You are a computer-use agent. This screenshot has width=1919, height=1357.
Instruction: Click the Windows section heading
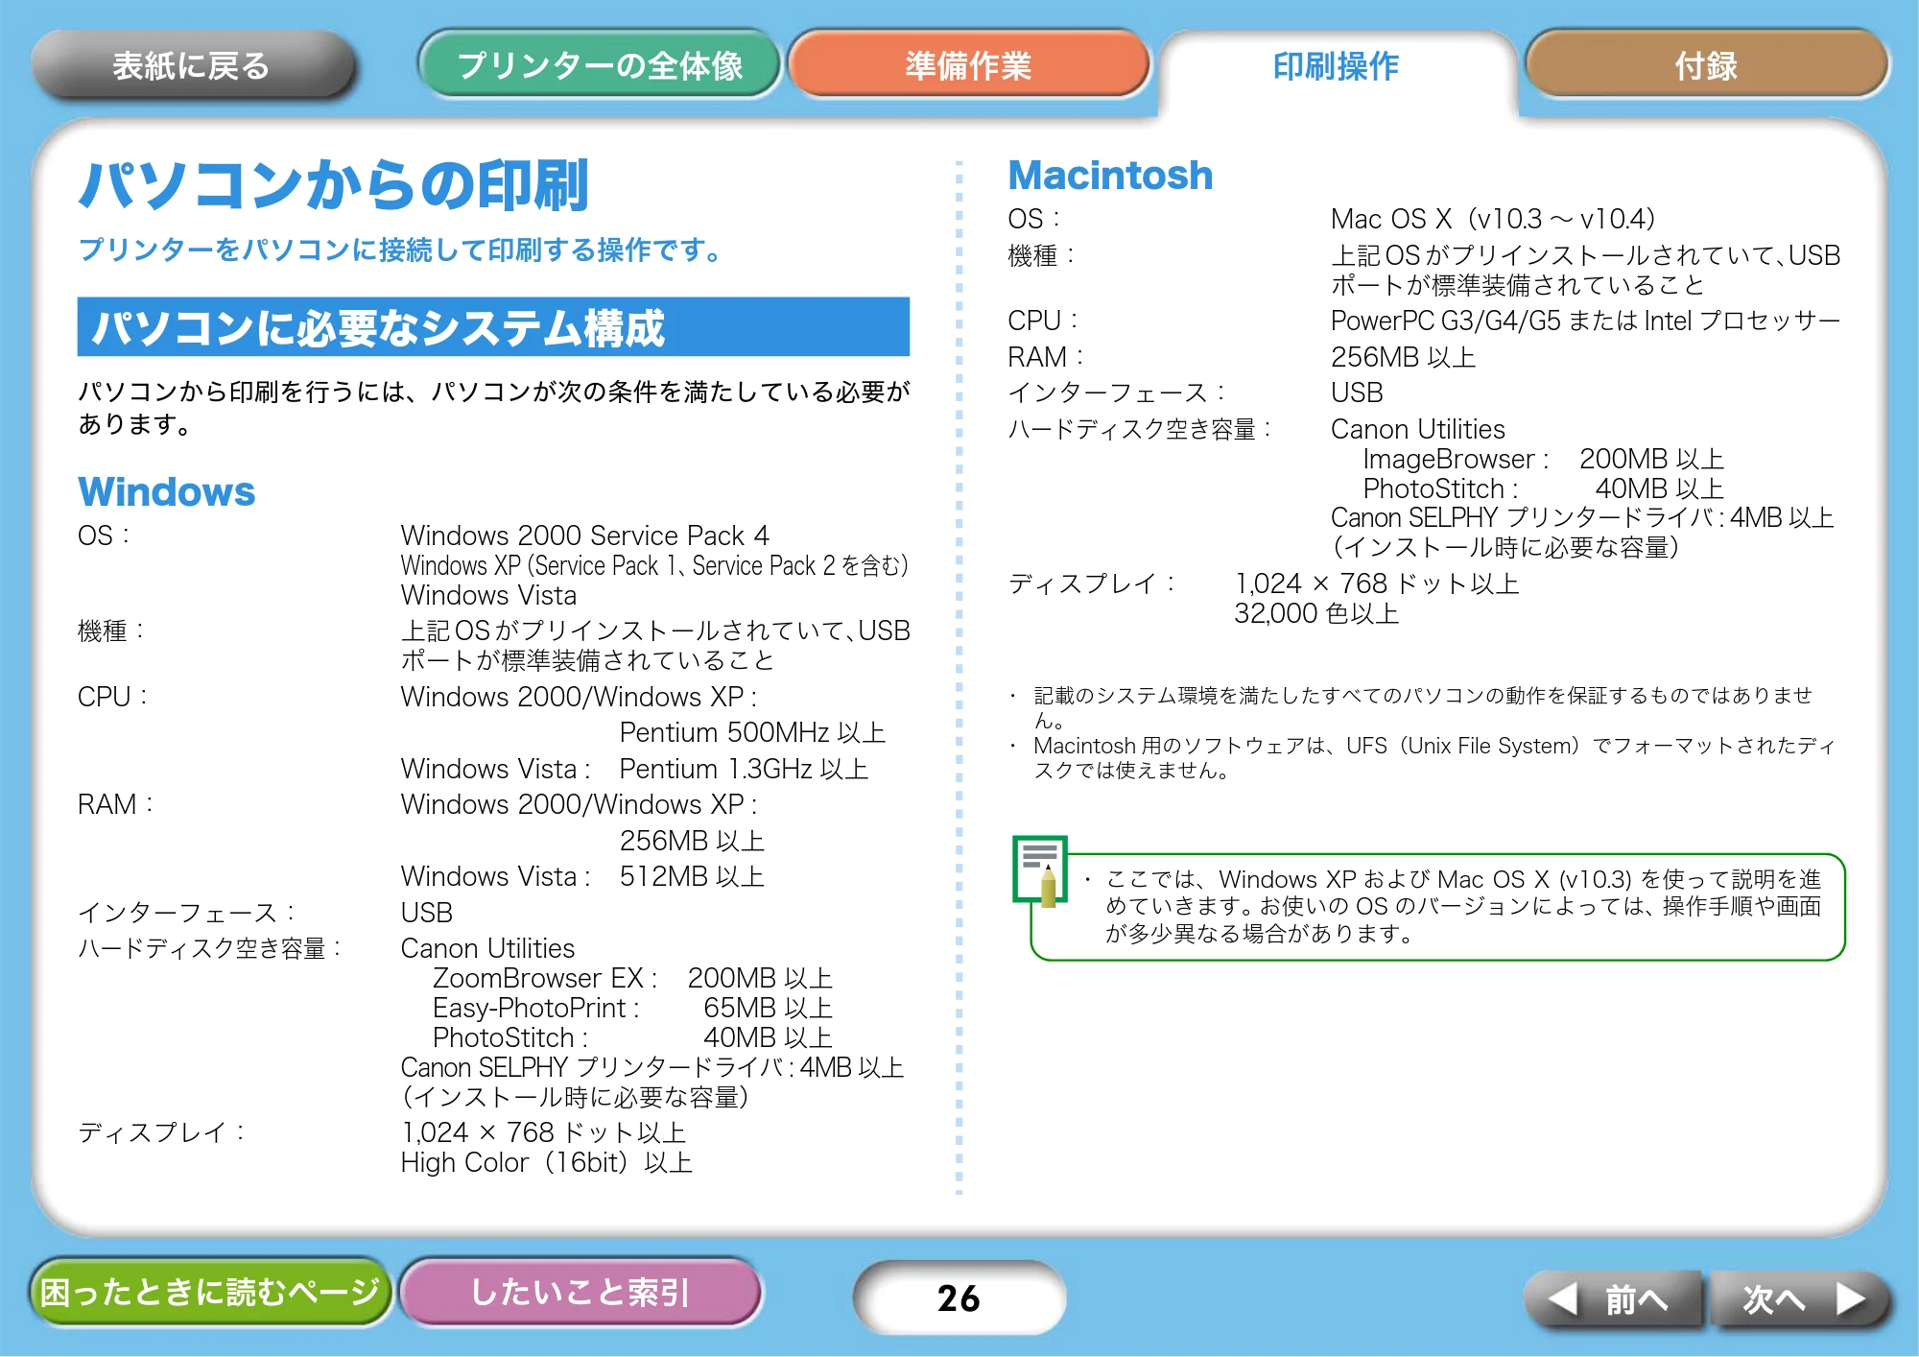pyautogui.click(x=167, y=491)
